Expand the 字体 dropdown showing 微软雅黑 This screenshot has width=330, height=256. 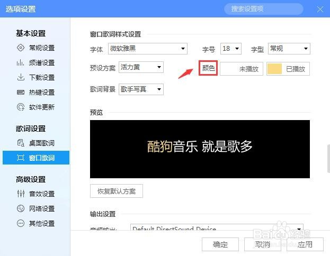[x=148, y=49]
